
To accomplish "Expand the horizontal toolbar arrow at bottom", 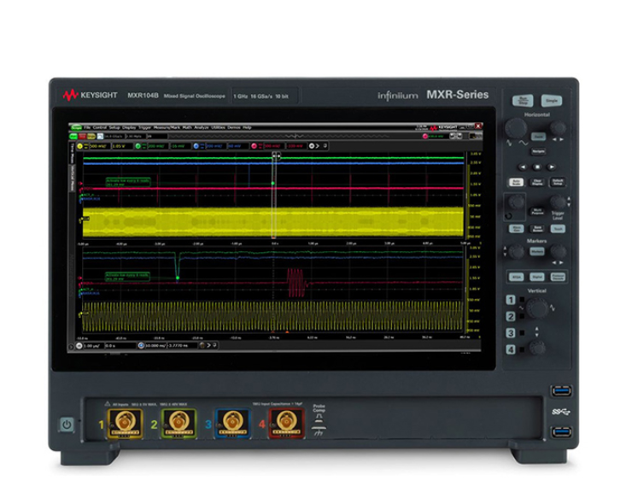I will [x=208, y=346].
